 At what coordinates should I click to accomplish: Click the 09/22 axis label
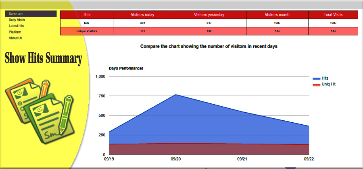pyautogui.click(x=309, y=159)
